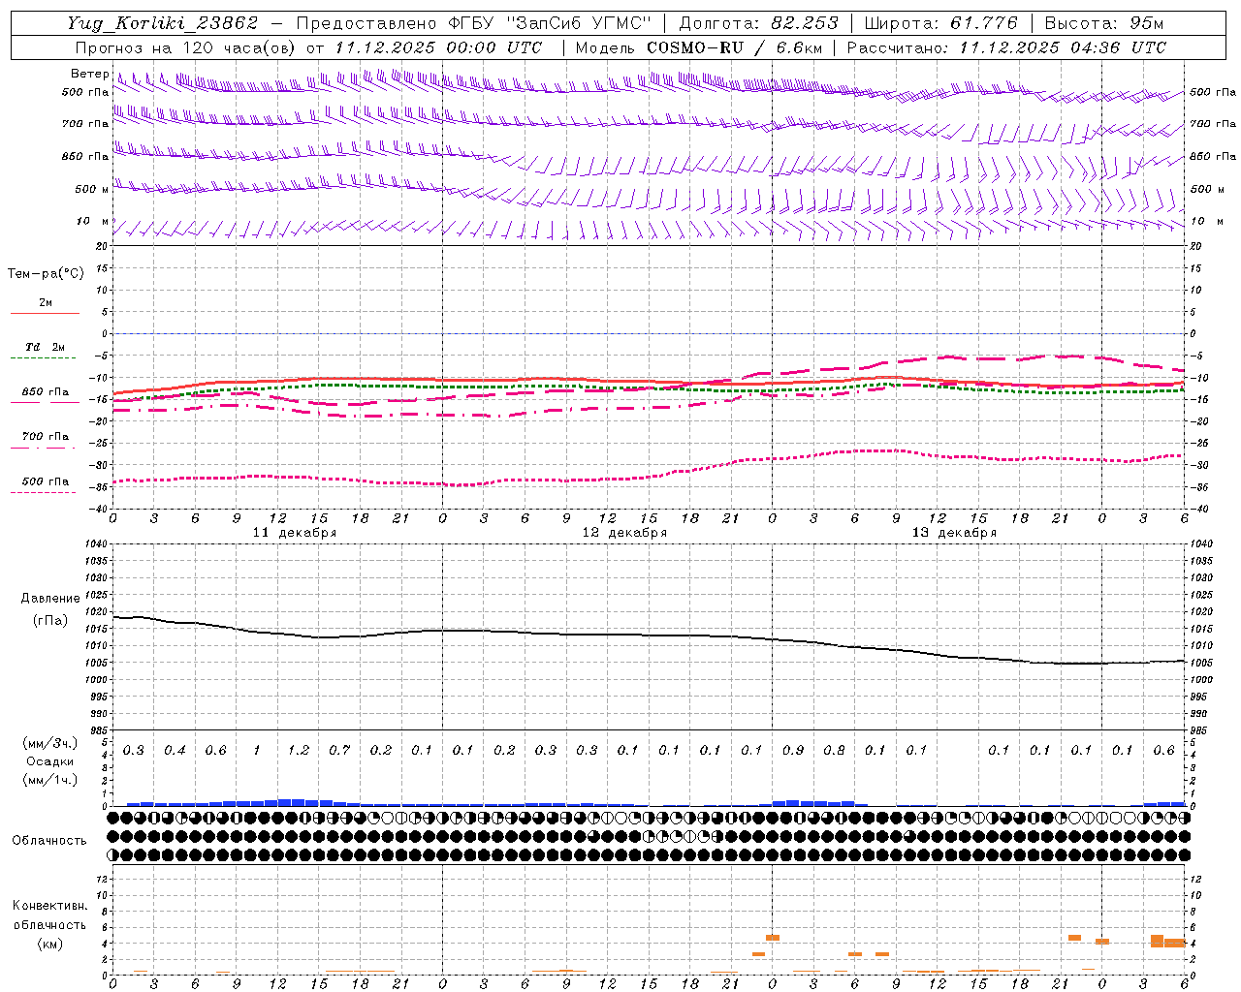Select the Долгота: 82.253 header value
This screenshot has height=992, width=1241.
(758, 23)
